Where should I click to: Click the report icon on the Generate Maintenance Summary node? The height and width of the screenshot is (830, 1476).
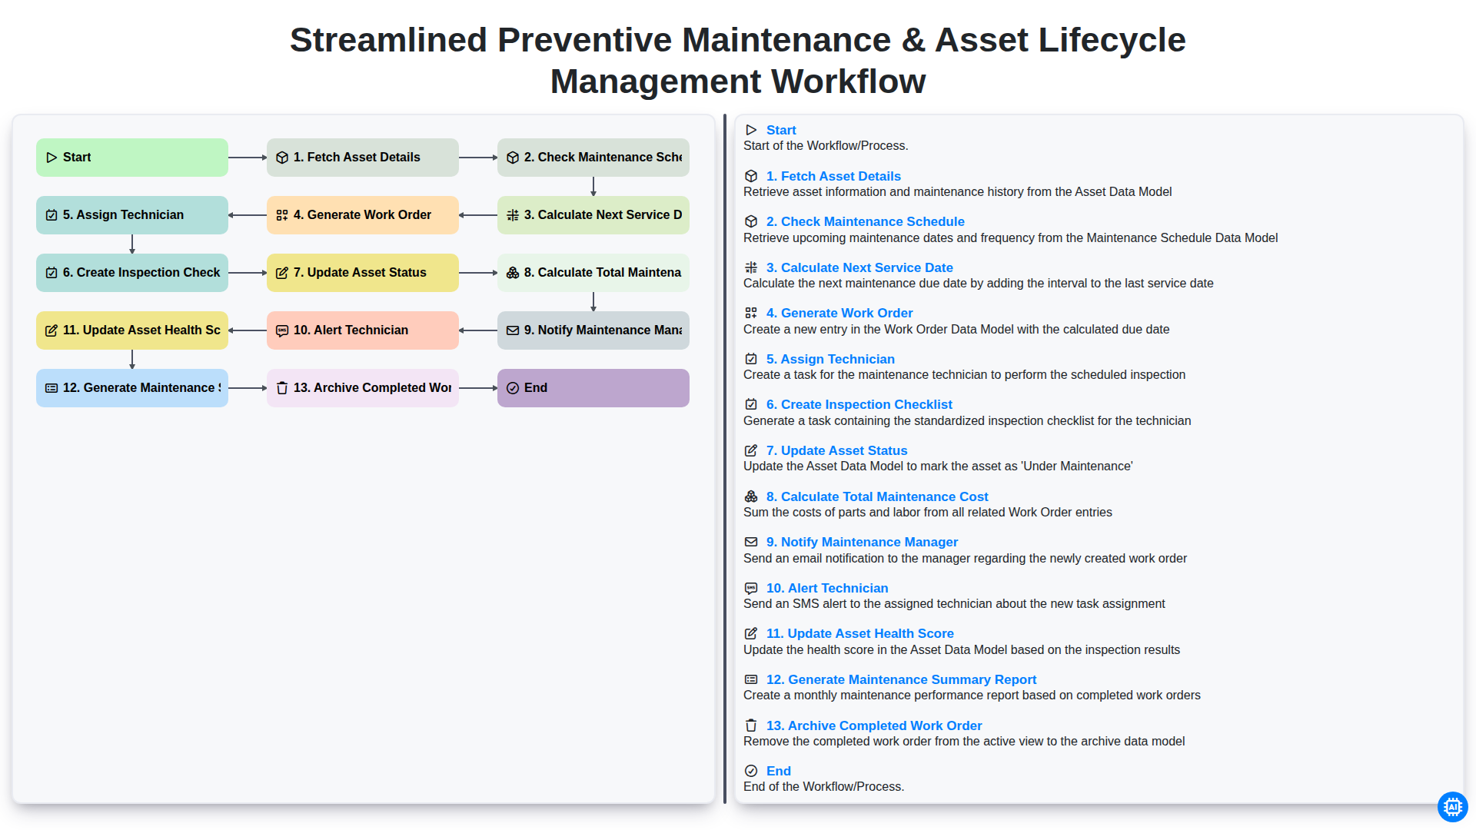click(x=52, y=388)
